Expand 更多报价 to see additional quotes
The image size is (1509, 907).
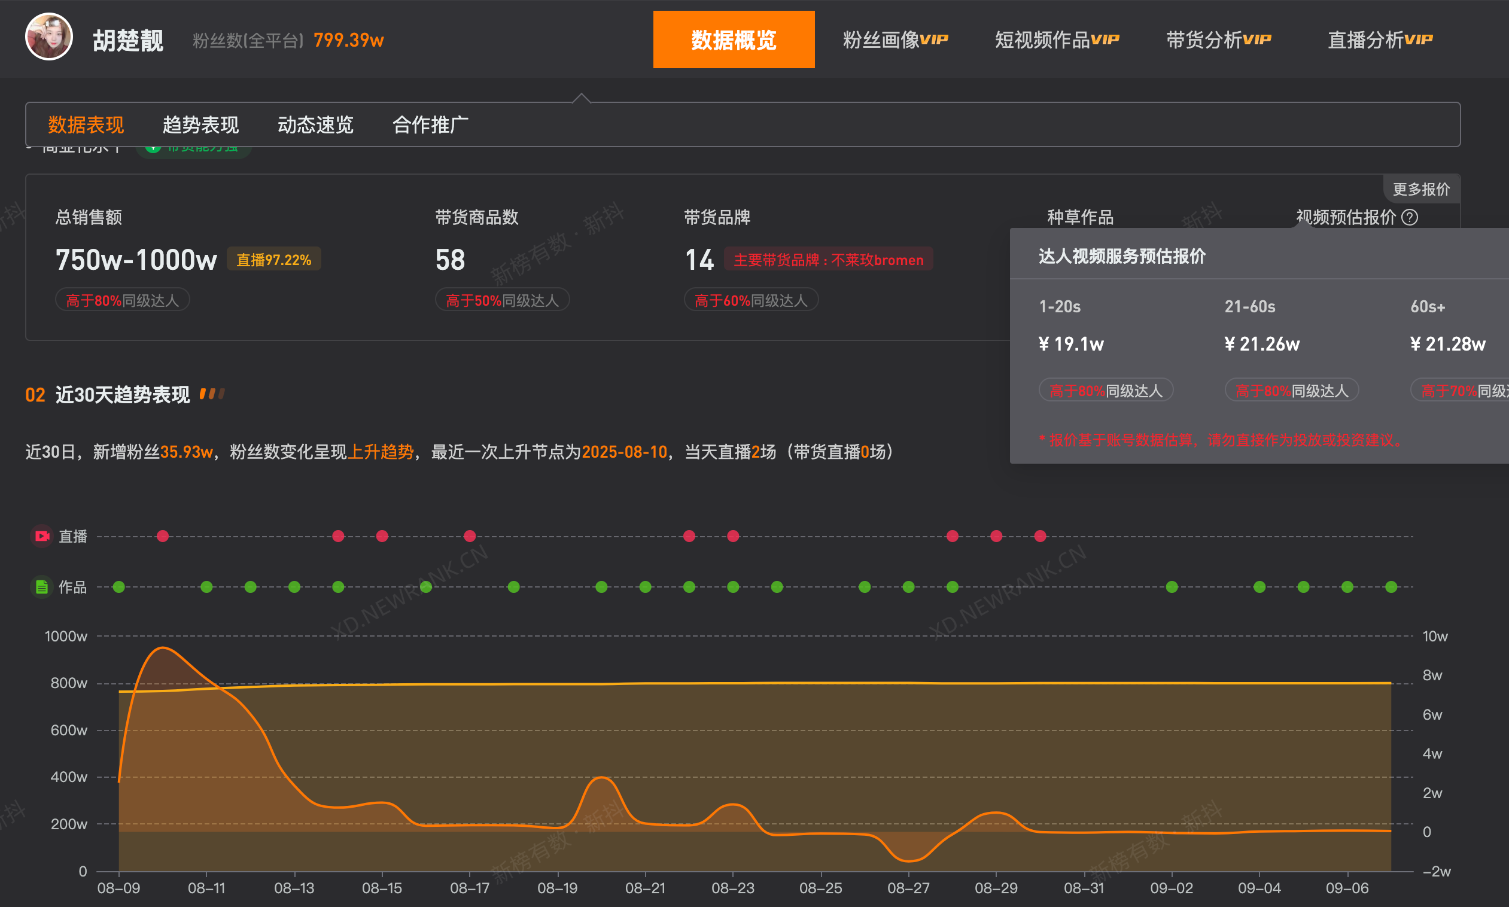[1422, 189]
